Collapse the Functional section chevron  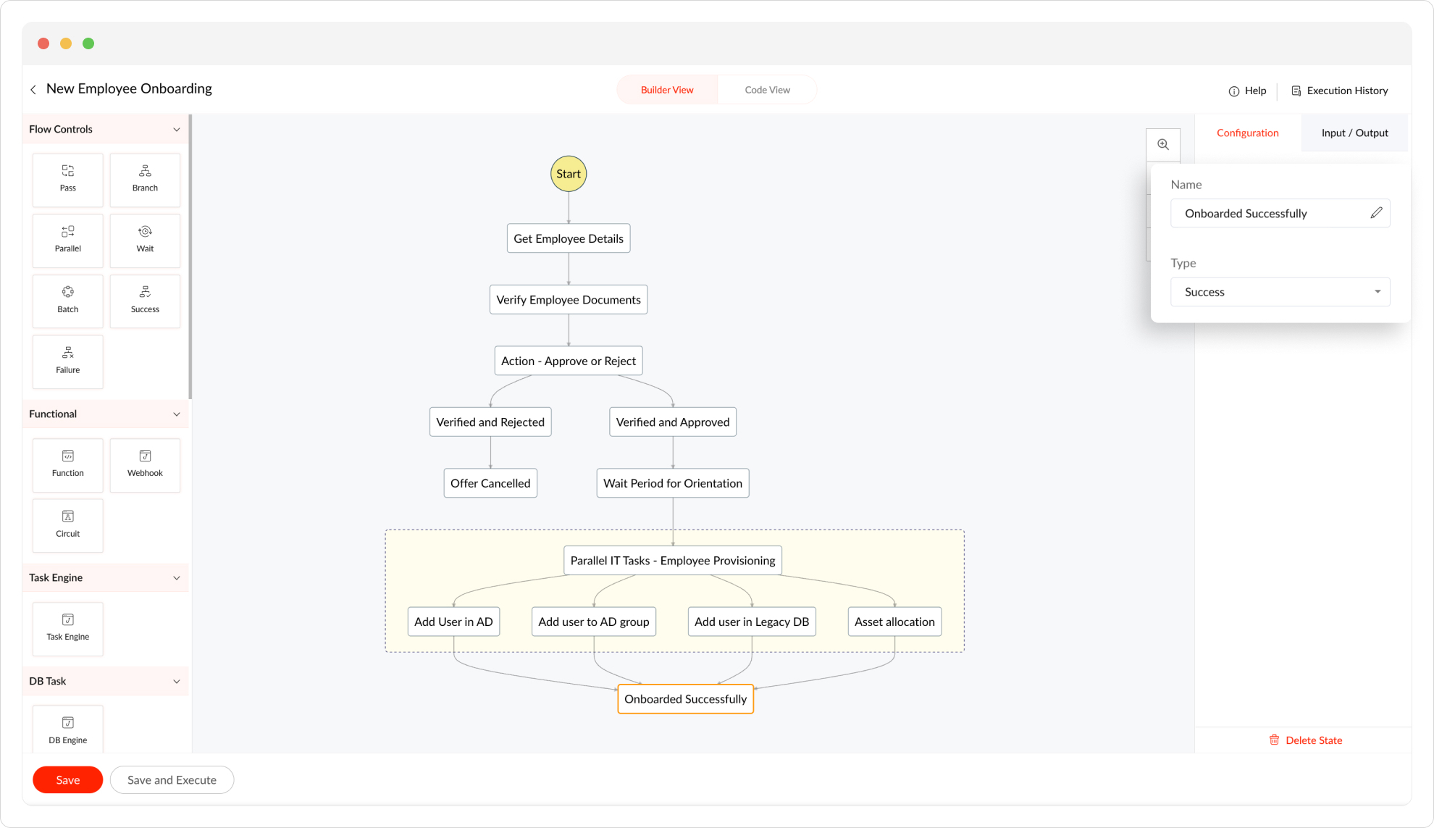tap(177, 414)
